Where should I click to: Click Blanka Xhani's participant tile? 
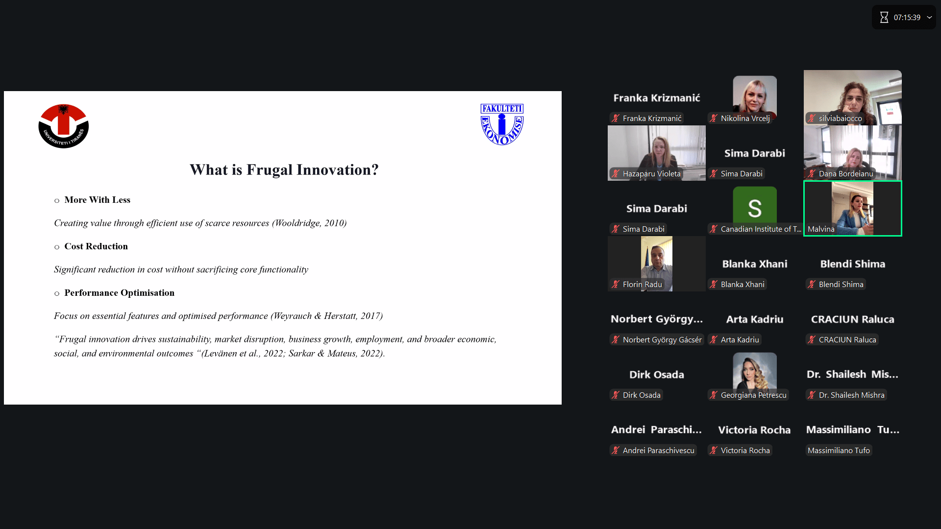pyautogui.click(x=754, y=264)
